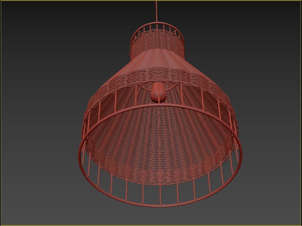Select the light bulb inside the lampshade

pyautogui.click(x=158, y=92)
